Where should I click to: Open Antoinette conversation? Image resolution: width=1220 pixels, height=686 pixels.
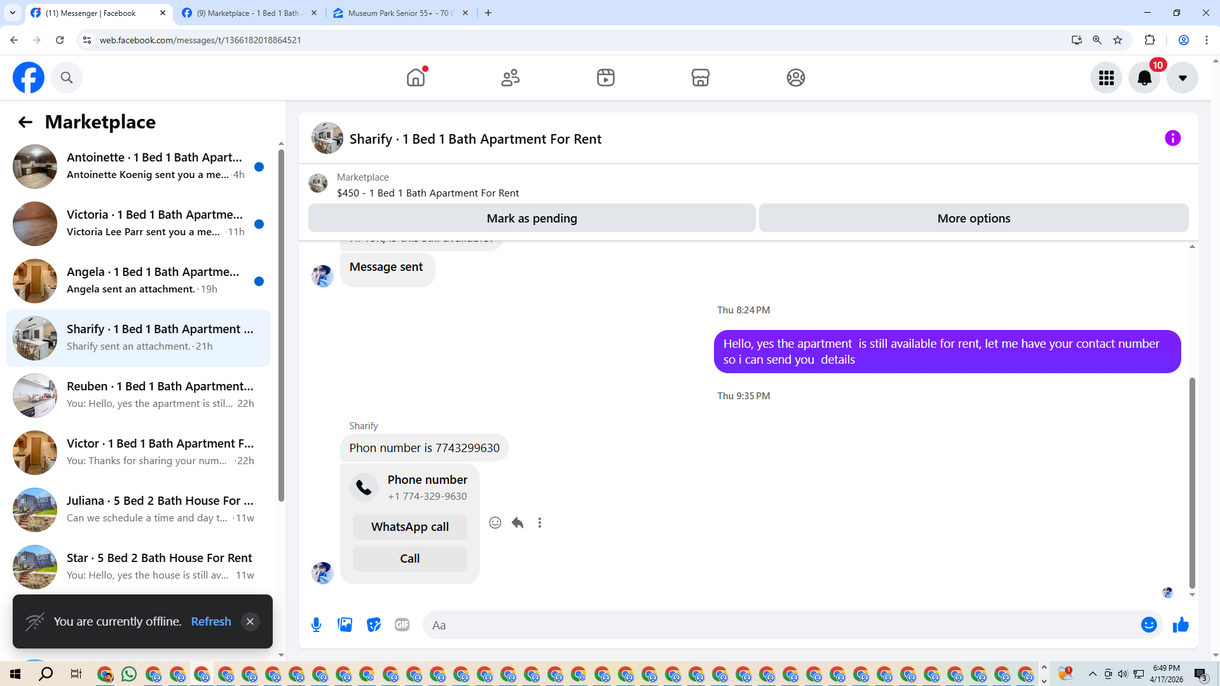[139, 167]
